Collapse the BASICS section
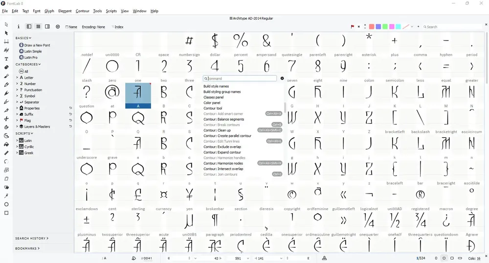This screenshot has height=263, width=489. (23, 38)
